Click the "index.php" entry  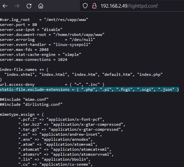point(150,75)
